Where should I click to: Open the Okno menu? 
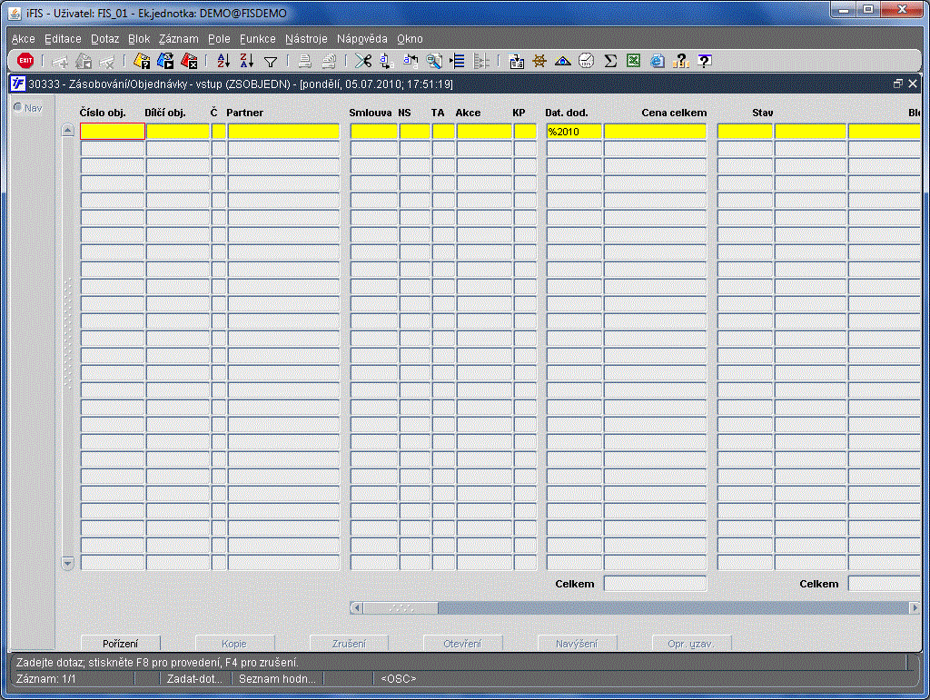click(x=410, y=38)
